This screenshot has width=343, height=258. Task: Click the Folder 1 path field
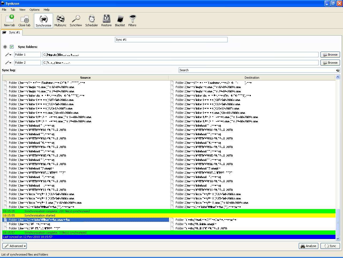click(x=180, y=55)
